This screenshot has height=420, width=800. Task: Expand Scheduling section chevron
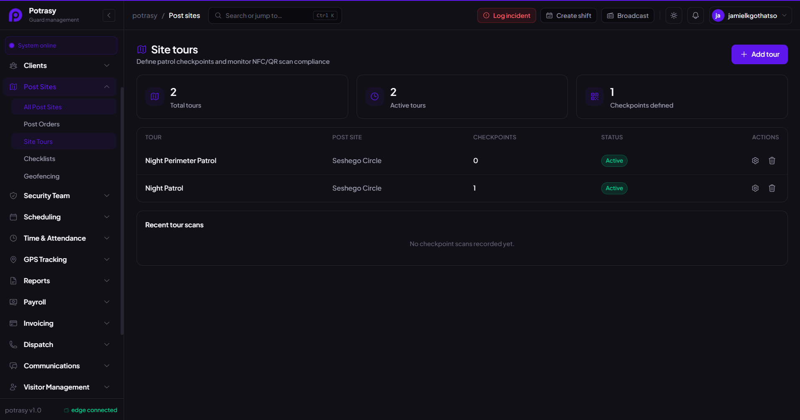pos(107,217)
